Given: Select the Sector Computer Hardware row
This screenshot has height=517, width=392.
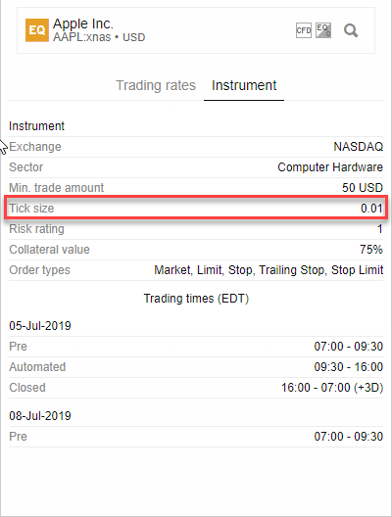Looking at the screenshot, I should [196, 167].
